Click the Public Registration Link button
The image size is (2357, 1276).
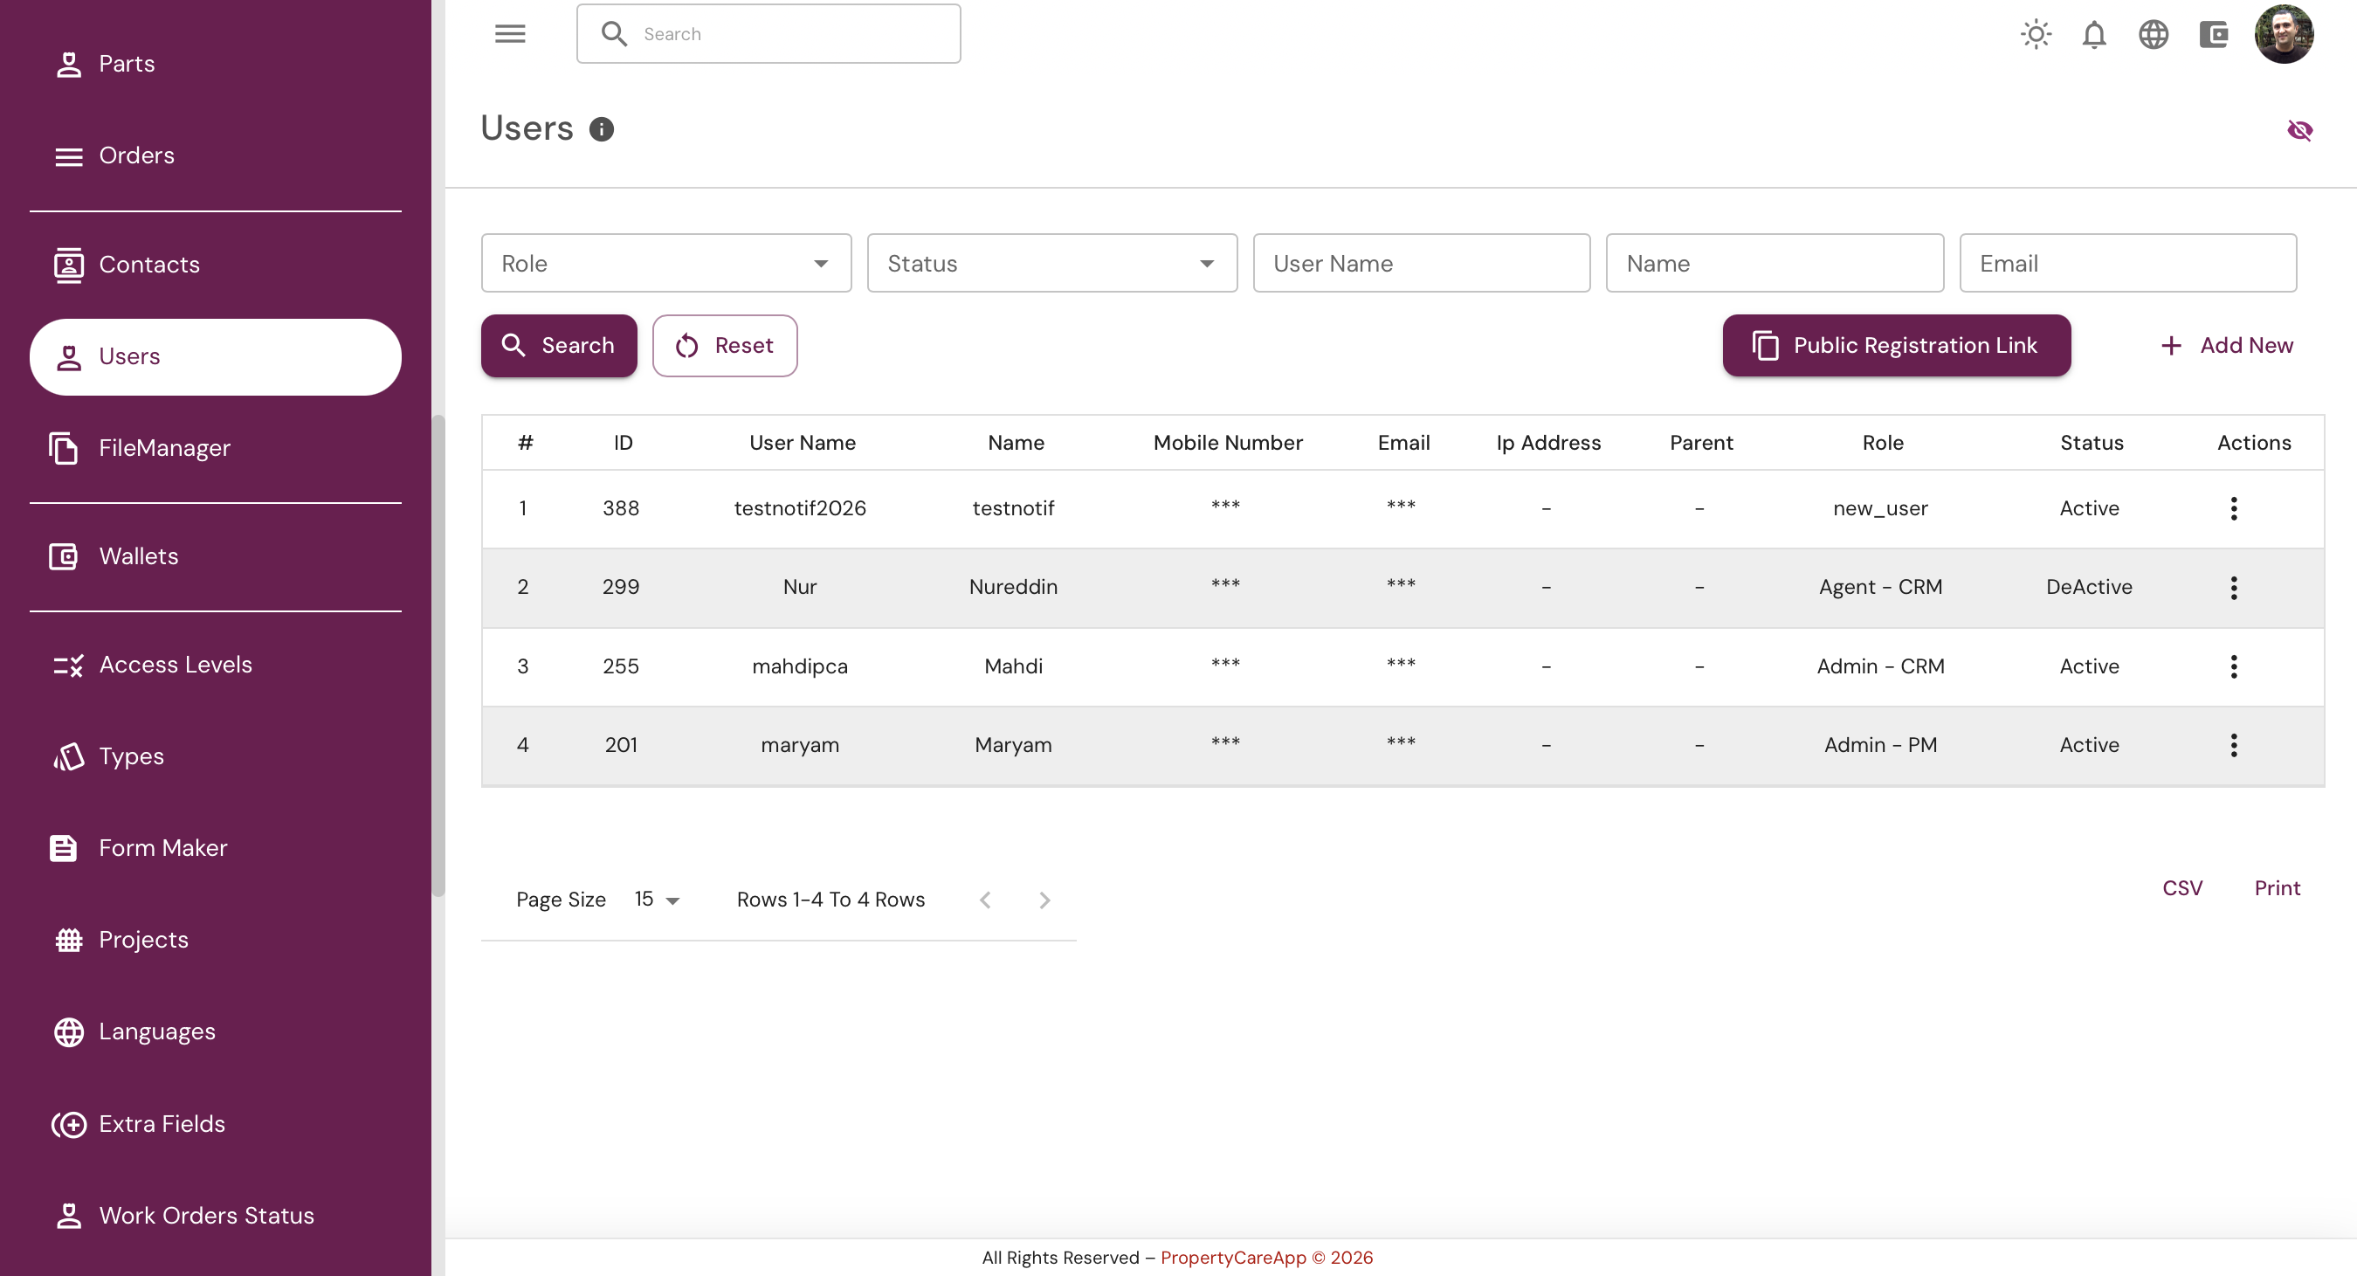tap(1896, 345)
